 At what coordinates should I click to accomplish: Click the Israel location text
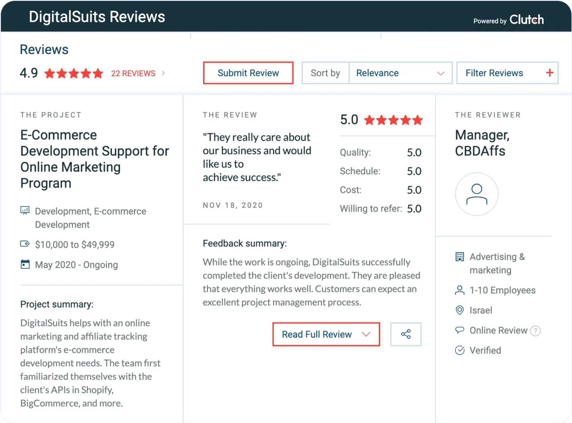pos(481,310)
